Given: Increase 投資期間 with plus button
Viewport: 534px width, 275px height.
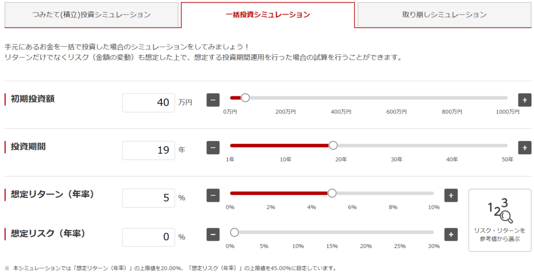Looking at the screenshot, I should [x=525, y=147].
